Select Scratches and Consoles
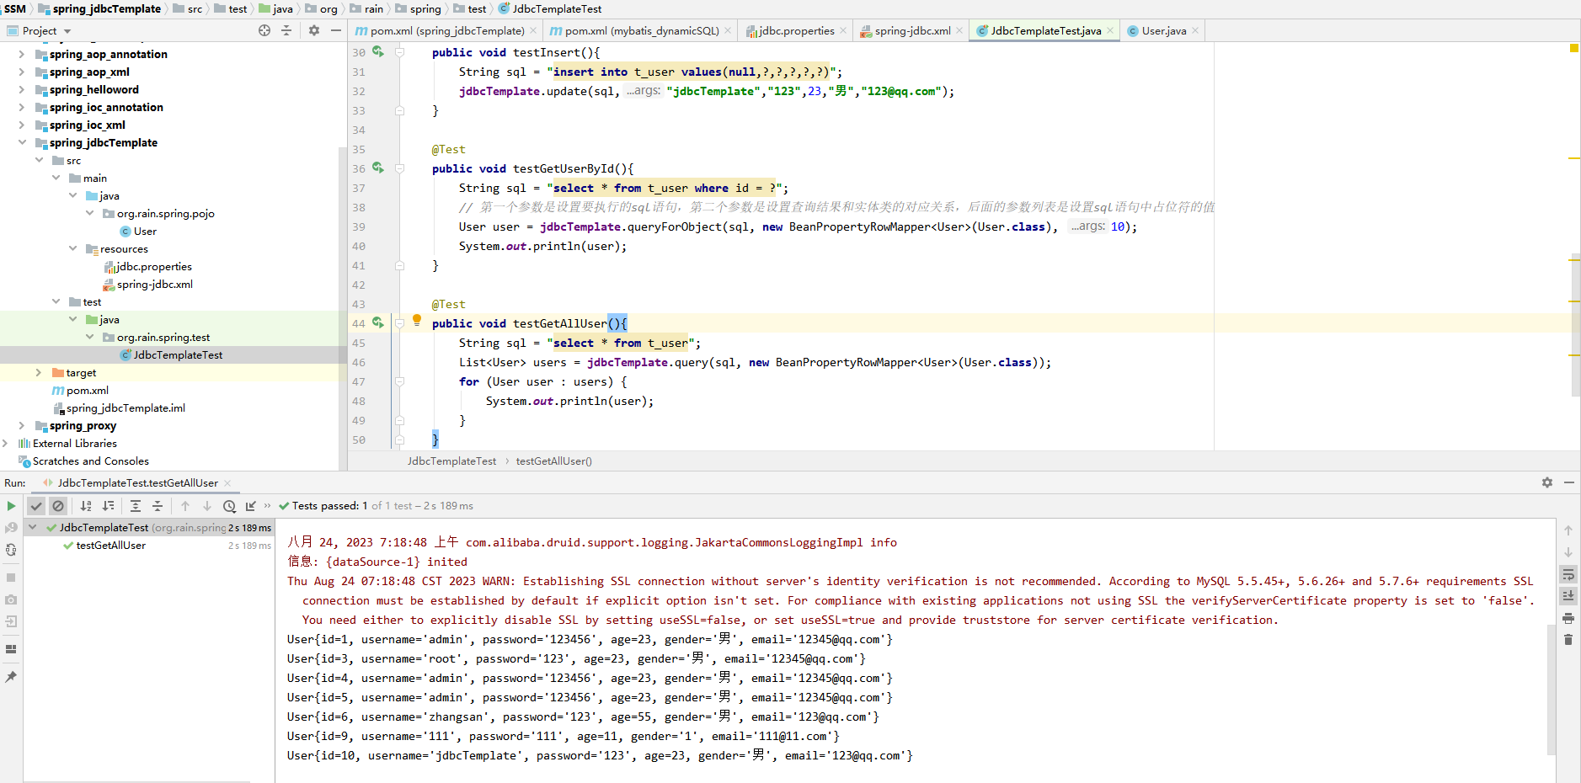 click(90, 461)
